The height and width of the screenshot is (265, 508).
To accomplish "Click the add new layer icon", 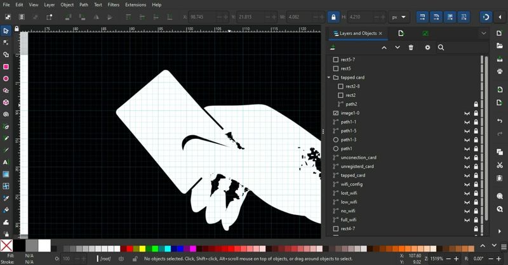I will [x=333, y=48].
